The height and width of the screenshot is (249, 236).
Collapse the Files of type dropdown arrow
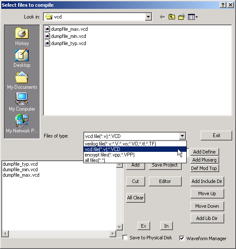(x=183, y=136)
